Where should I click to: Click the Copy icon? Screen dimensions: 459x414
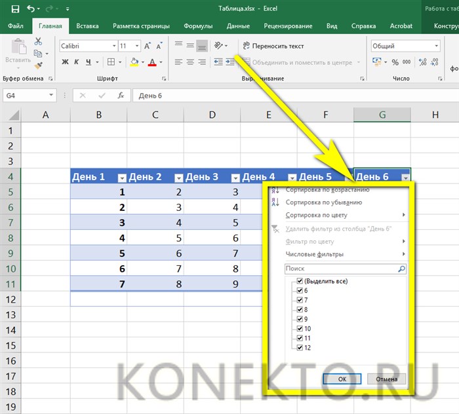click(38, 54)
